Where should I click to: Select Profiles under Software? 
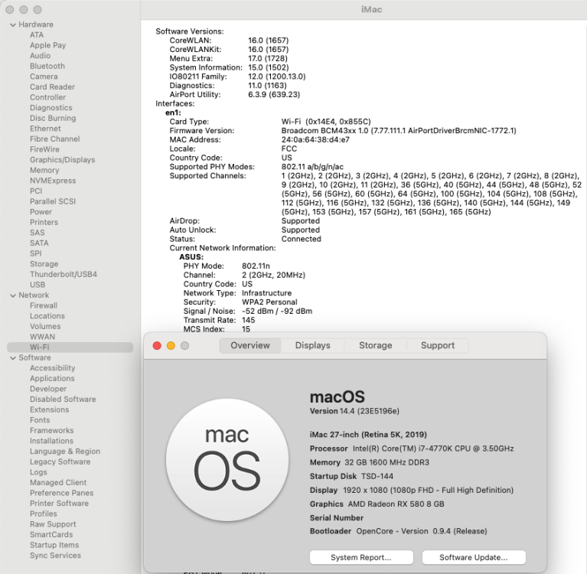tap(44, 514)
